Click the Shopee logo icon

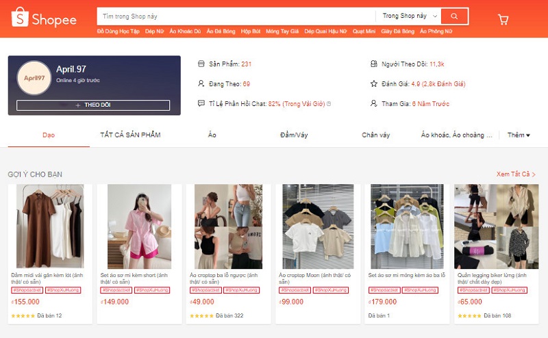21,18
